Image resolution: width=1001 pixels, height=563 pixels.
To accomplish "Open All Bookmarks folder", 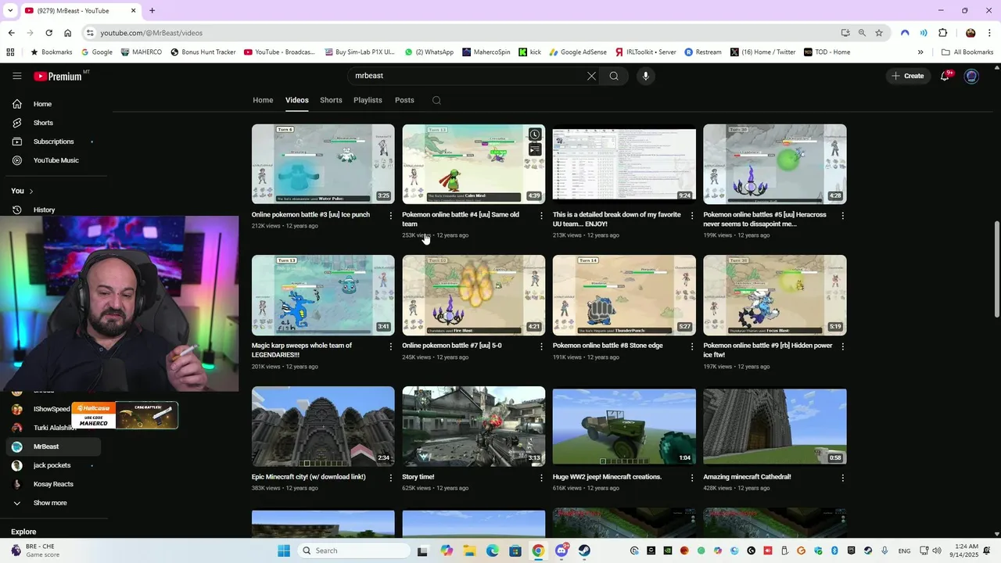I will click(x=967, y=52).
